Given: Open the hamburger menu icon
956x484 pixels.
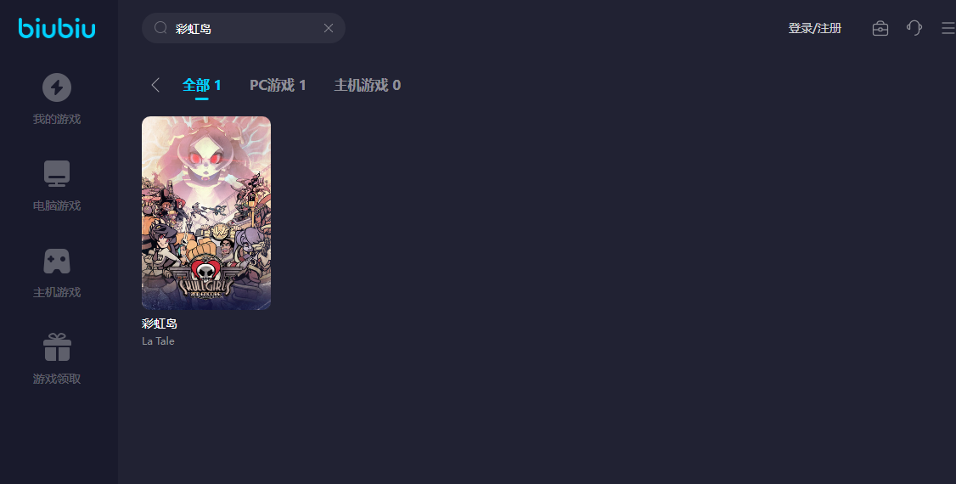Looking at the screenshot, I should 948,28.
